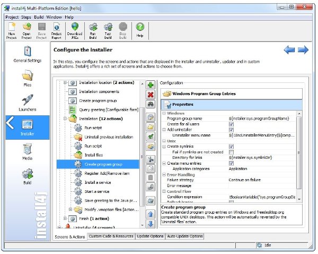Toggle the Create menu entries checkbox

(231, 163)
